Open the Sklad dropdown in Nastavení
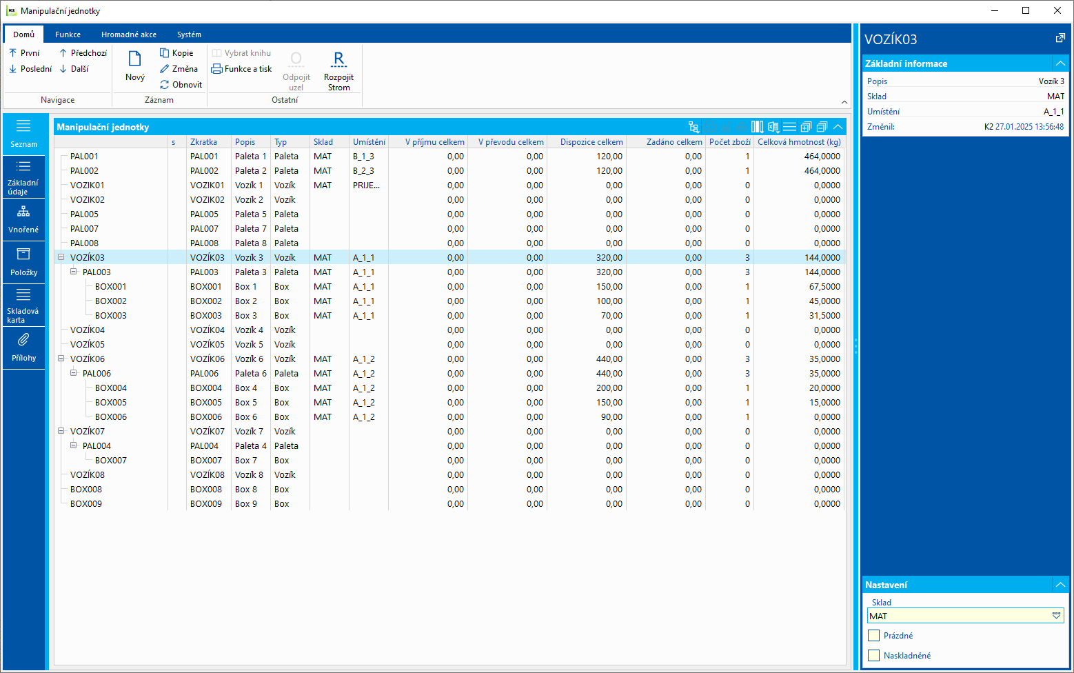The height and width of the screenshot is (673, 1074). point(1056,616)
